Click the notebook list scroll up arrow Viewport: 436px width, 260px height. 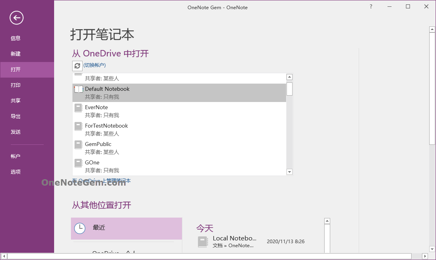pos(289,77)
